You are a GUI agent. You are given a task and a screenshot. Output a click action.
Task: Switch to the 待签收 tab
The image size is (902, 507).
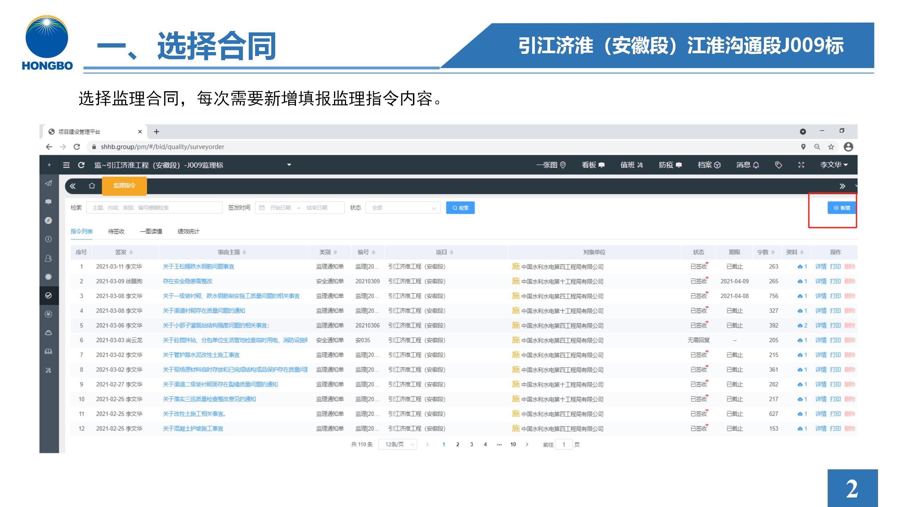pyautogui.click(x=116, y=231)
